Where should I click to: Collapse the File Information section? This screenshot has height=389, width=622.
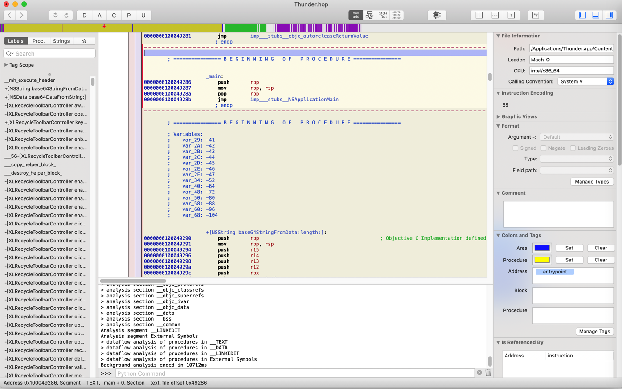point(498,36)
